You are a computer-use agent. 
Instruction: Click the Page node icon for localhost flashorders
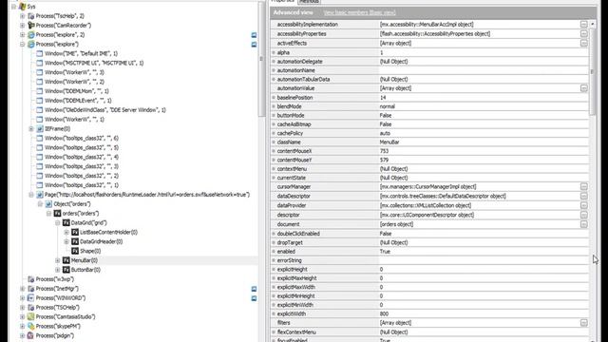[40, 195]
